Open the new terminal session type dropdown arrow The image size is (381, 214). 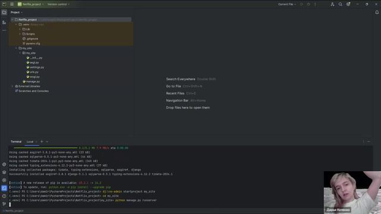coord(47,141)
